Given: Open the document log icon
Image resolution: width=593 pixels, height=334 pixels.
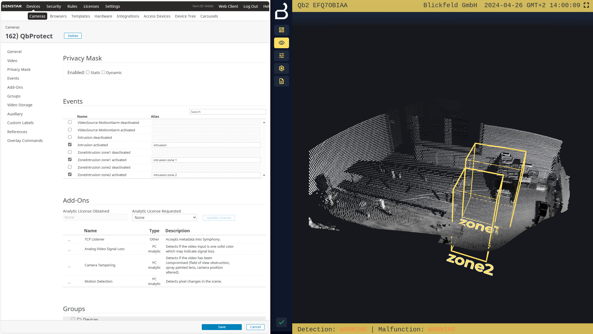Looking at the screenshot, I should [282, 81].
